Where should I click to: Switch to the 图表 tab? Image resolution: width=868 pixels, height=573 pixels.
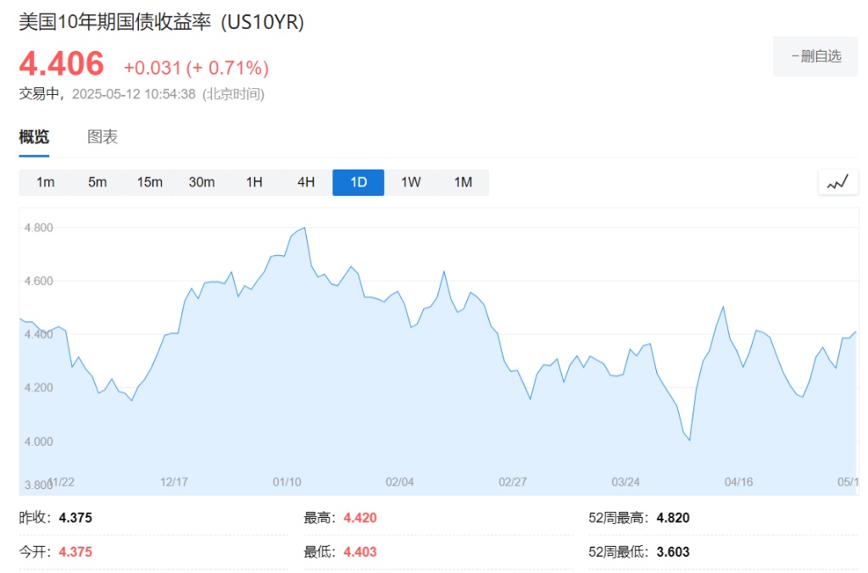click(103, 137)
